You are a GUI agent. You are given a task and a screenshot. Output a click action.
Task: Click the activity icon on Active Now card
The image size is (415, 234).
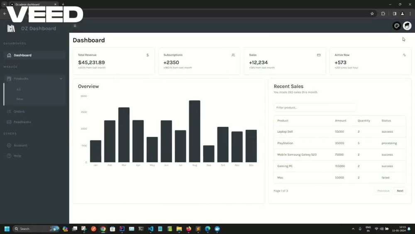tap(404, 55)
